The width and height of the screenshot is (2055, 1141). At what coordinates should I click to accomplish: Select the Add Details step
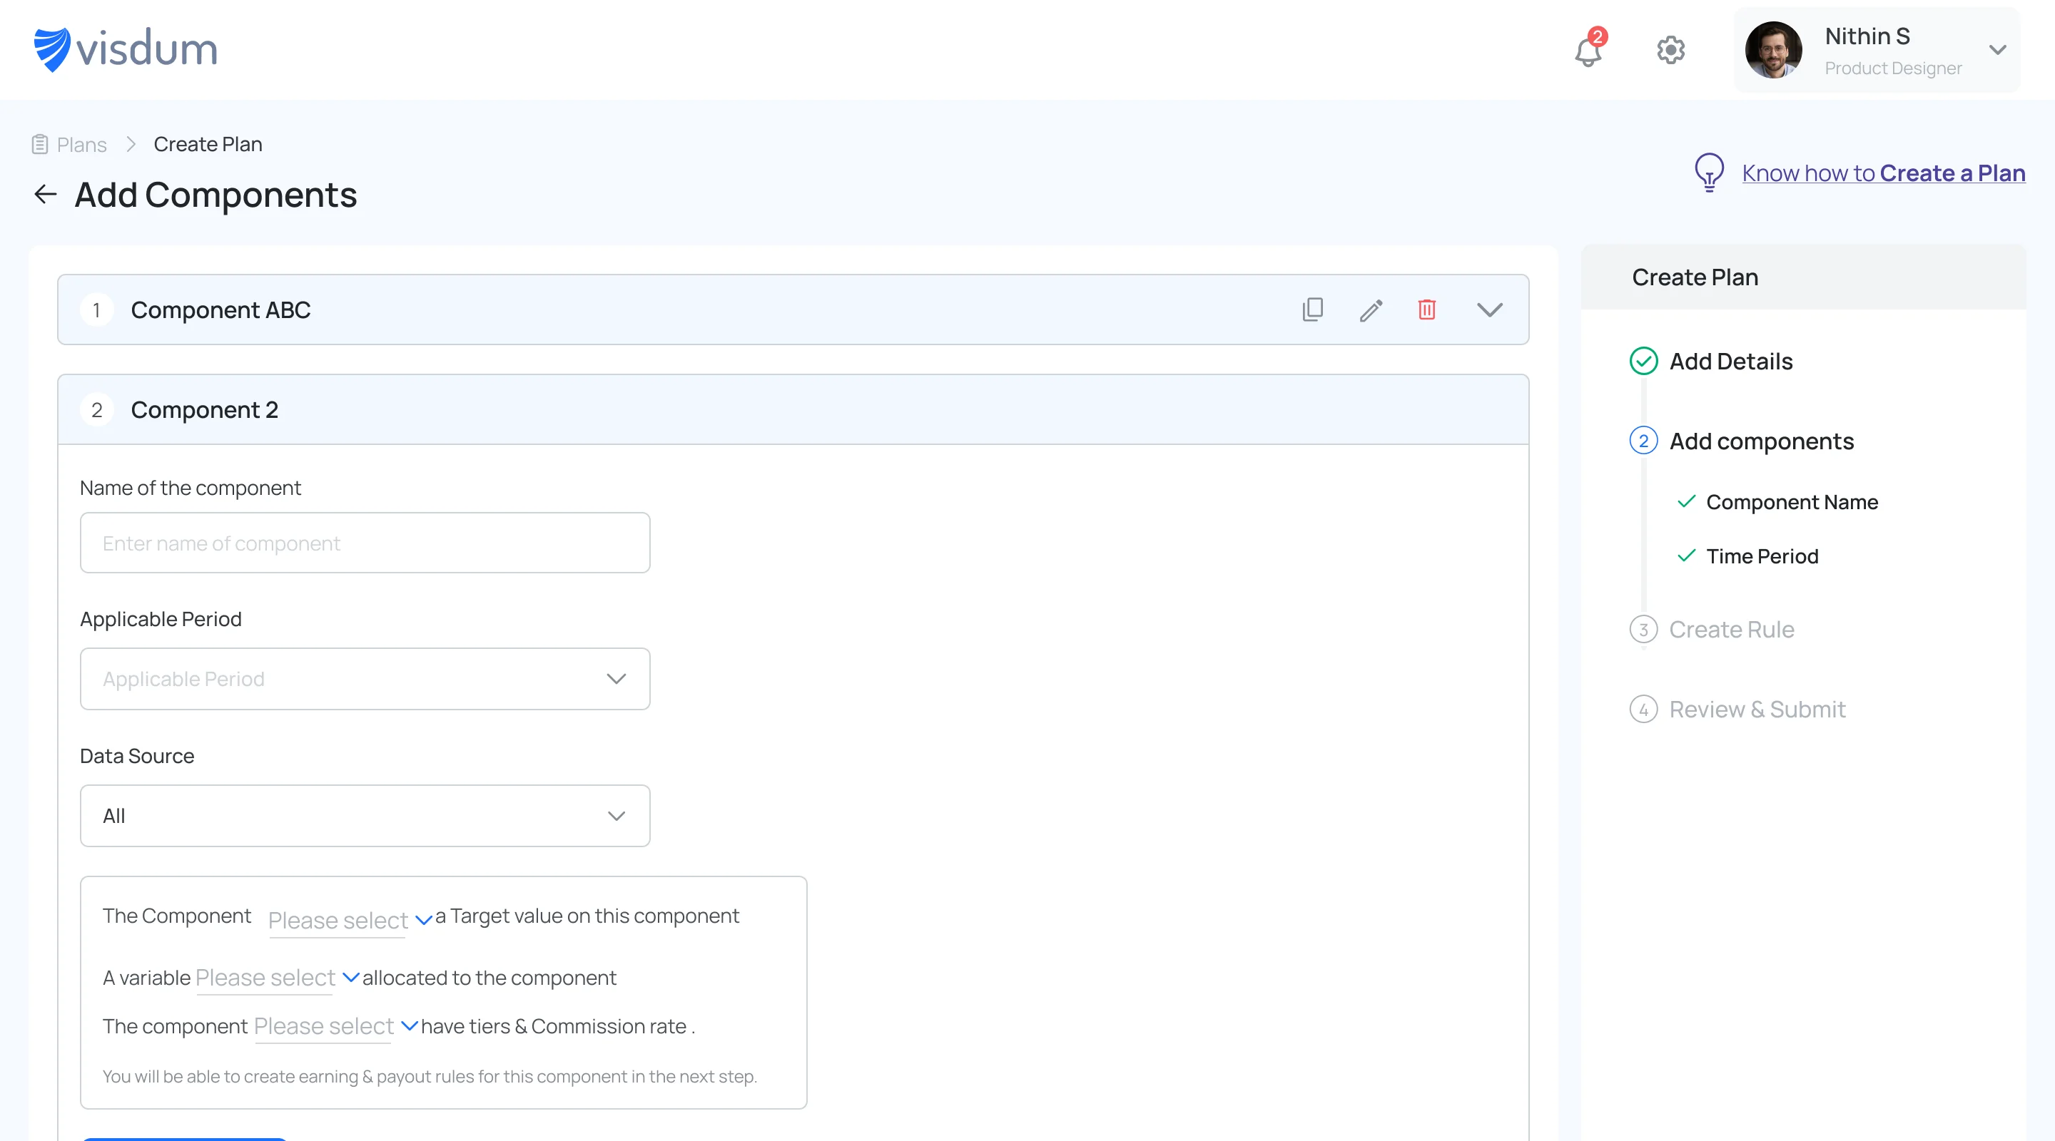click(x=1731, y=361)
